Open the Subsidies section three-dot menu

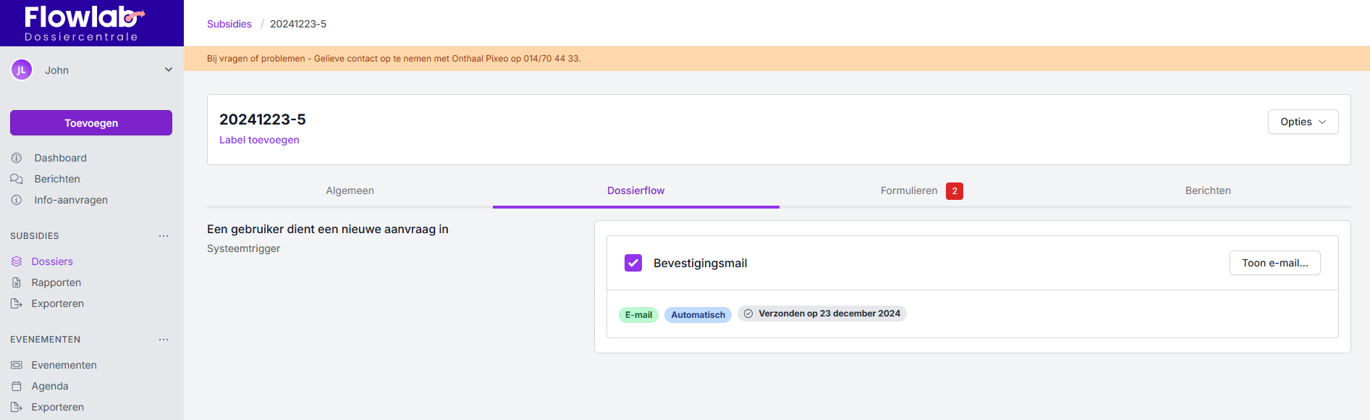[x=164, y=236]
